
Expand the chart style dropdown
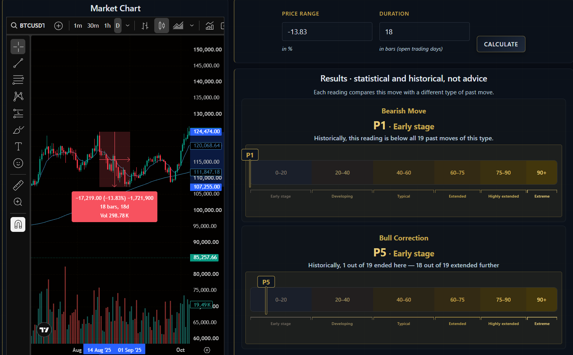click(192, 26)
